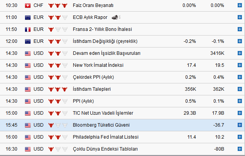The image size is (245, 156).
Task: Click the EU flag on ECB Aylık Rapor row
Action: click(28, 17)
